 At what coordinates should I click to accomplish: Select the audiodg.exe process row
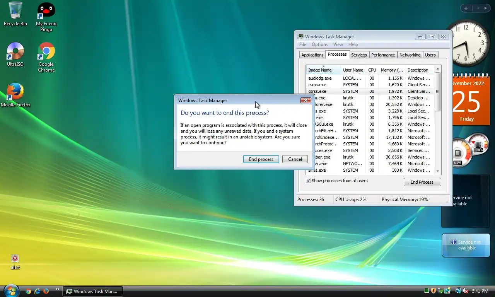point(370,78)
